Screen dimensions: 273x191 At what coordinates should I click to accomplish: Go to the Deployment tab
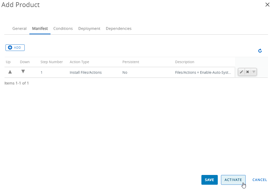(89, 28)
